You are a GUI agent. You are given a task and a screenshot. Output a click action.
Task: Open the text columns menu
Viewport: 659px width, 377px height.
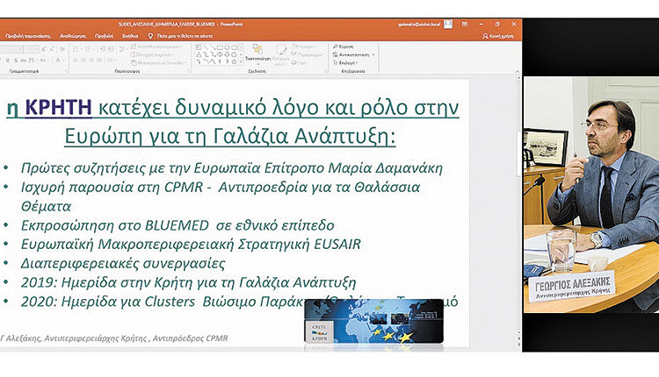(111, 60)
